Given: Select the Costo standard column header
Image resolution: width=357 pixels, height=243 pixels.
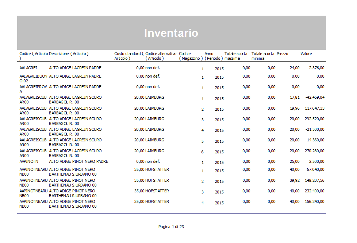Looking at the screenshot, I should click(128, 56).
